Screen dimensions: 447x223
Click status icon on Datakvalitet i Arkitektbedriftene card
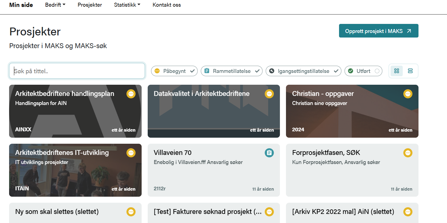(x=269, y=94)
